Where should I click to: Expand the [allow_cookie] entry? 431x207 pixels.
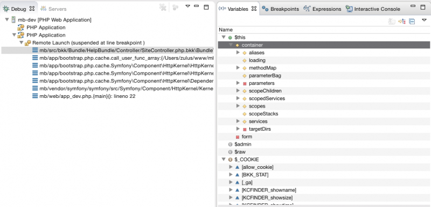click(231, 167)
